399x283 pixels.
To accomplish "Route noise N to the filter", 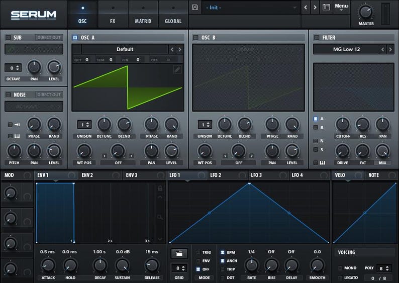I will (x=316, y=141).
